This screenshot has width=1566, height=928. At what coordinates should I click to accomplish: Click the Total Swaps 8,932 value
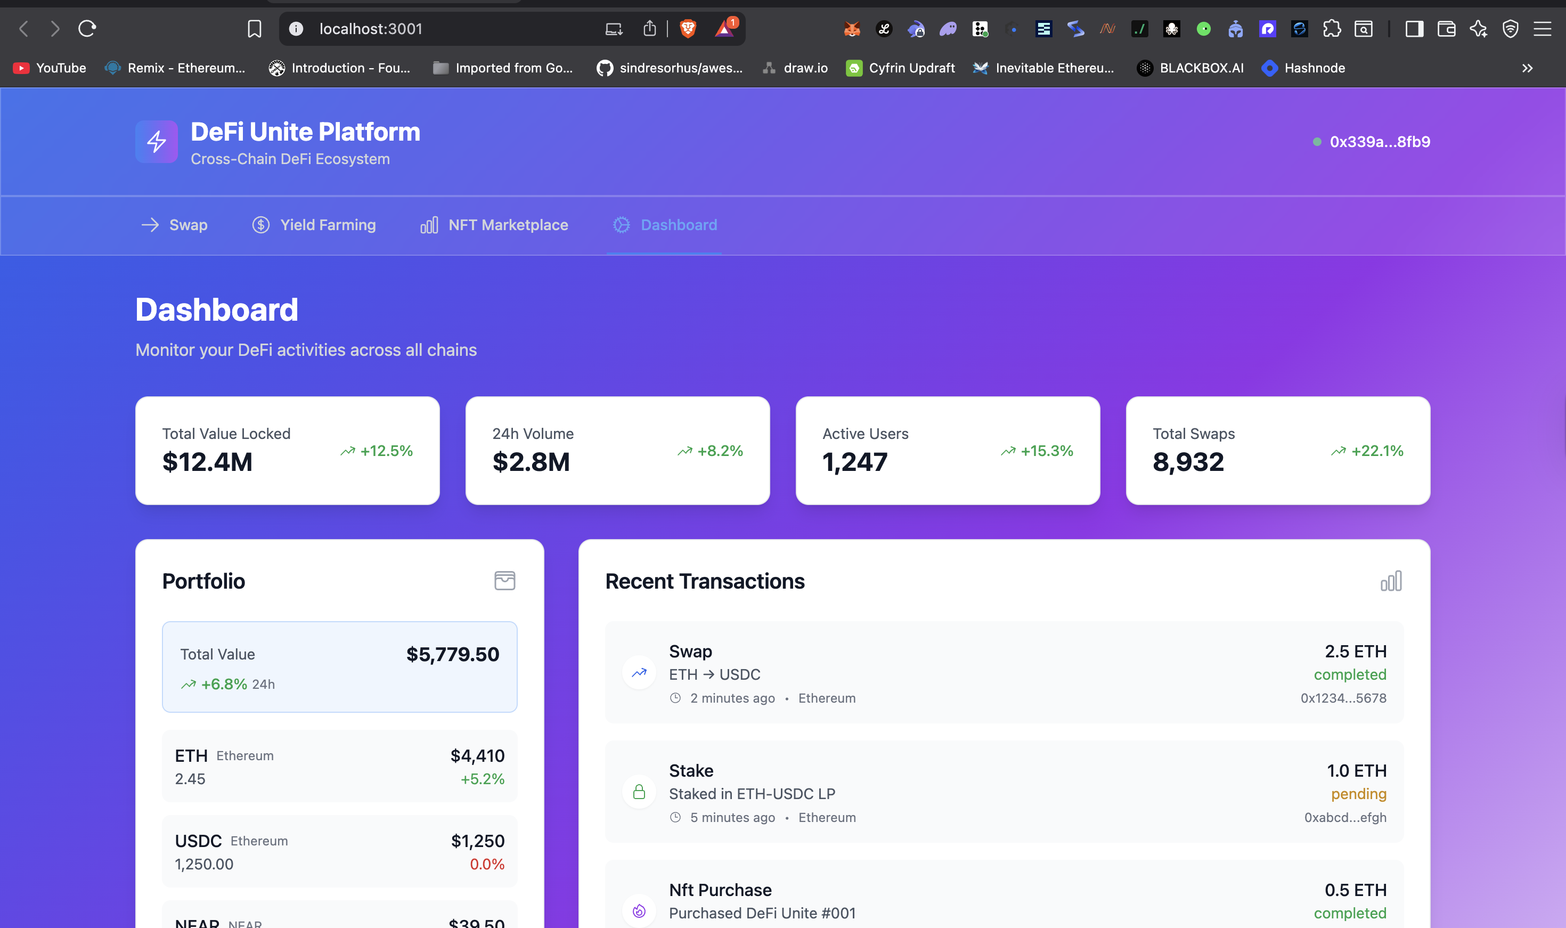[1188, 462]
